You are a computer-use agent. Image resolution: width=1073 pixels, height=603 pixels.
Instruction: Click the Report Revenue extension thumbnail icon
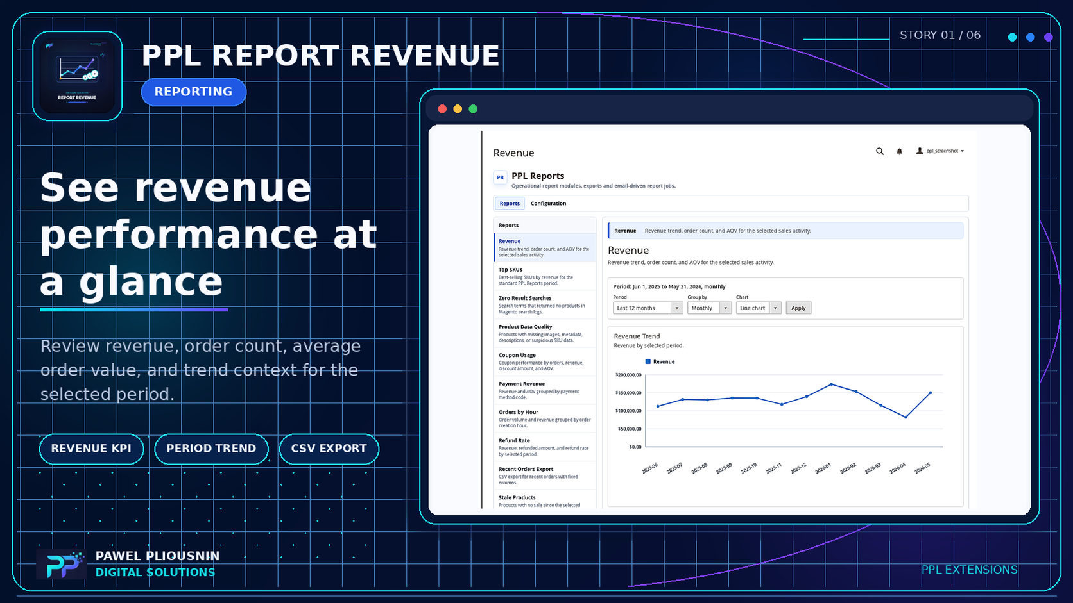click(x=78, y=76)
